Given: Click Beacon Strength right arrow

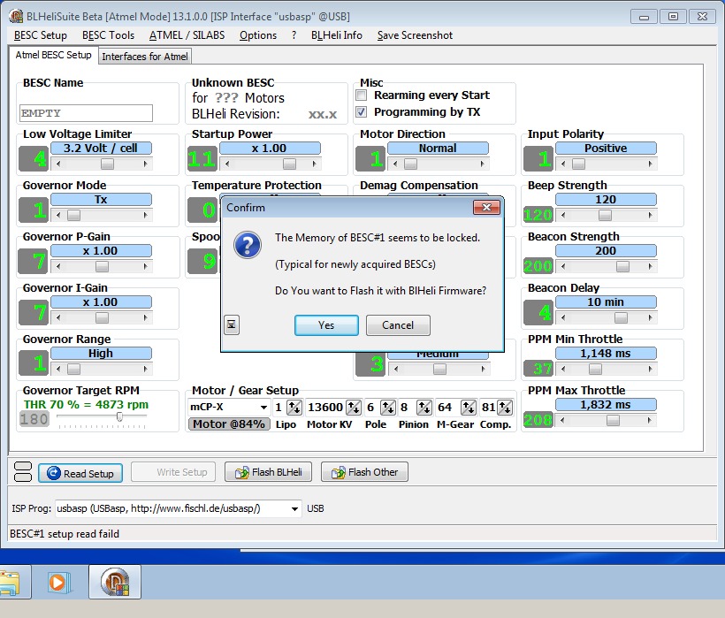Looking at the screenshot, I should (651, 266).
